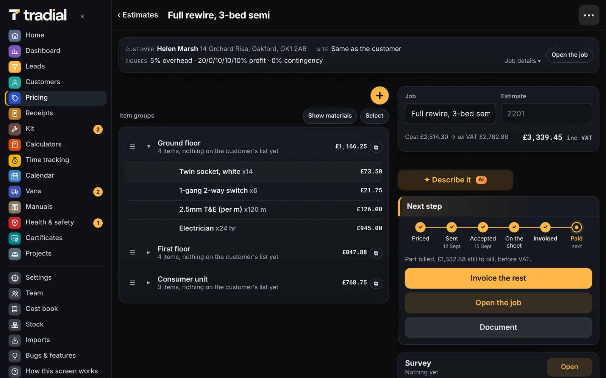Expand the First floor group
This screenshot has width=606, height=378.
(x=148, y=253)
